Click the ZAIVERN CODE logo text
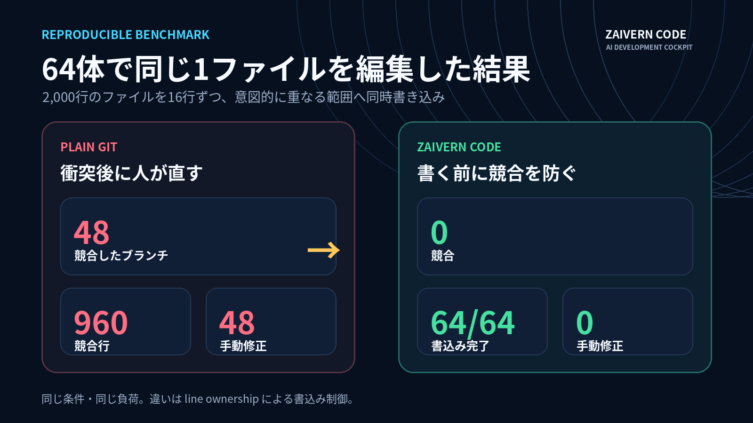Image resolution: width=753 pixels, height=423 pixels. pyautogui.click(x=646, y=35)
